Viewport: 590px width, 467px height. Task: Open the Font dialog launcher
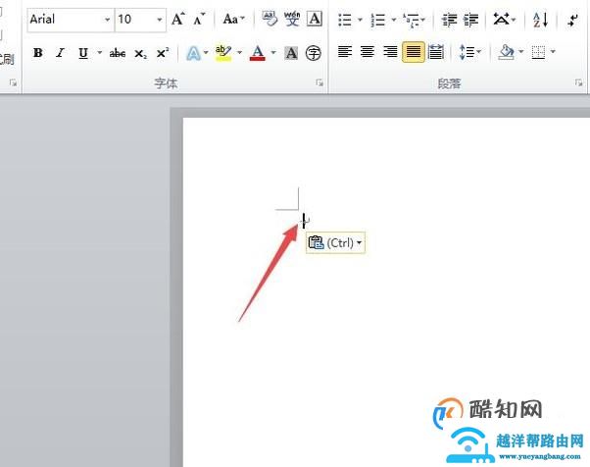(320, 82)
